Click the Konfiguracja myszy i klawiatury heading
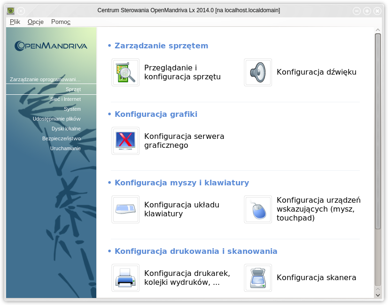 click(182, 183)
